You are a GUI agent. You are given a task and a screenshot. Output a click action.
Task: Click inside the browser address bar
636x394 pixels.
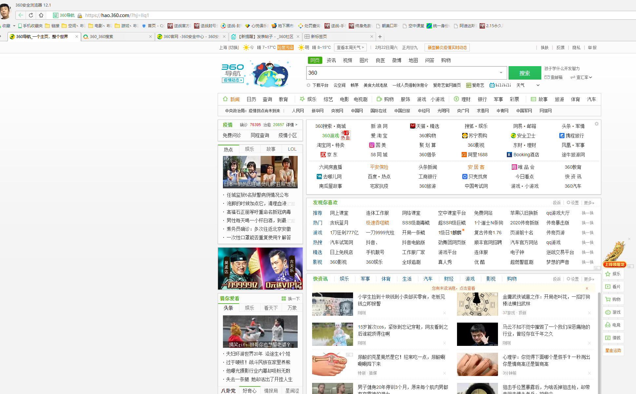[x=197, y=15]
